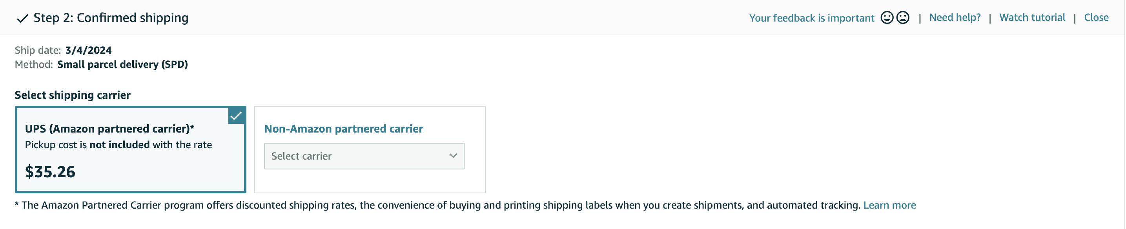This screenshot has width=1126, height=229.
Task: Click the $35.26 shipping rate
Action: [50, 172]
